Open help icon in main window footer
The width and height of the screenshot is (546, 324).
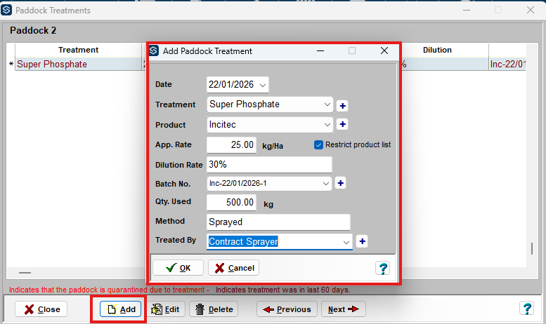click(526, 309)
